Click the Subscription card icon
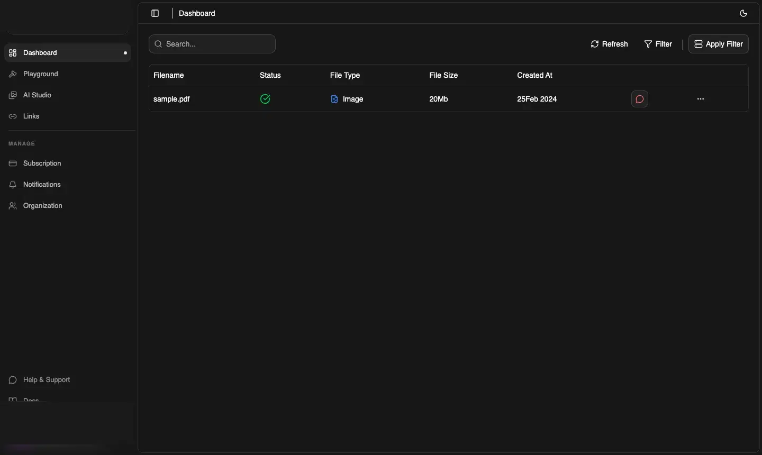 click(x=13, y=163)
